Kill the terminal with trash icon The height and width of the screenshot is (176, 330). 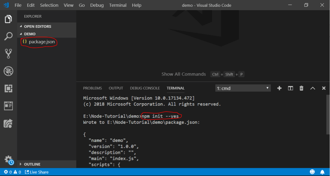click(301, 88)
